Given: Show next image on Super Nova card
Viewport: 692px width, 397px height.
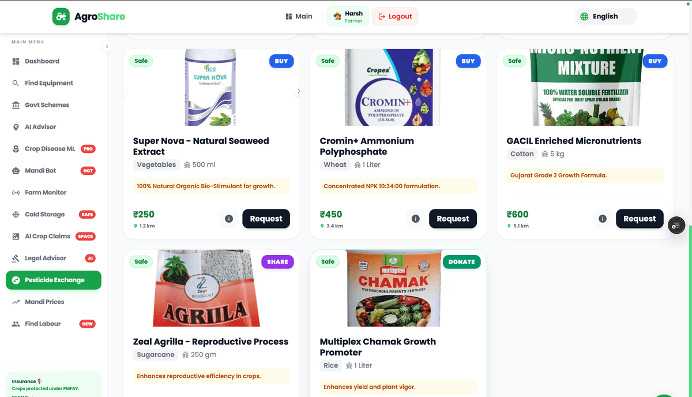Looking at the screenshot, I should pyautogui.click(x=298, y=91).
